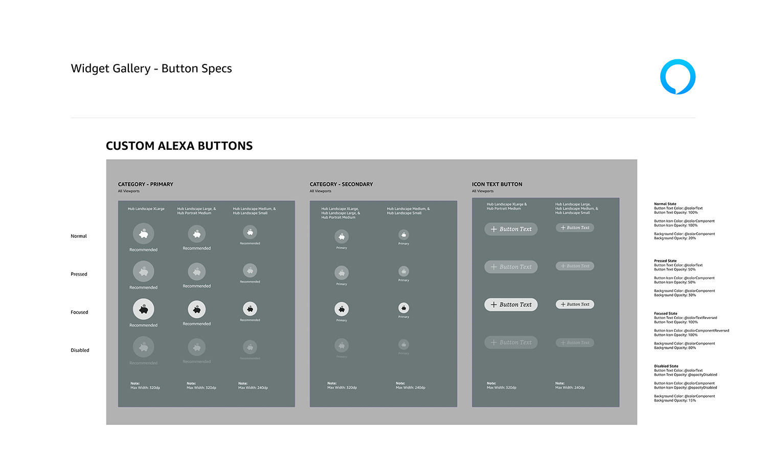Click 'Background Opacity: 30%' spec line
Screen dimensions: 767x472
(675, 295)
